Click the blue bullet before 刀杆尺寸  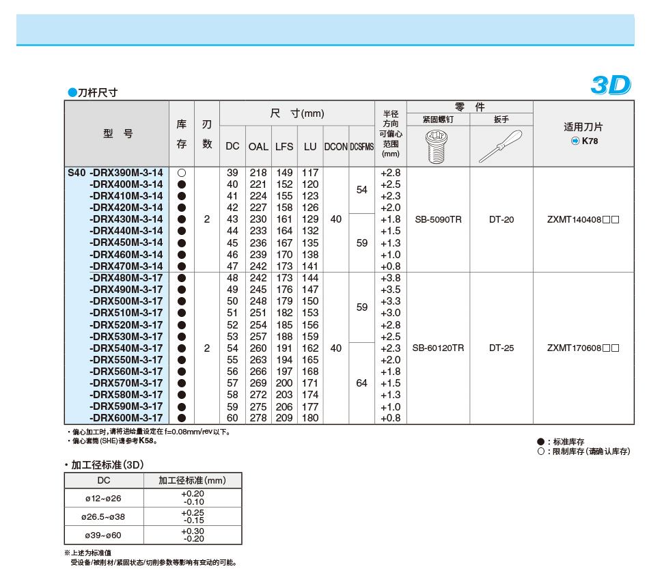click(x=72, y=92)
